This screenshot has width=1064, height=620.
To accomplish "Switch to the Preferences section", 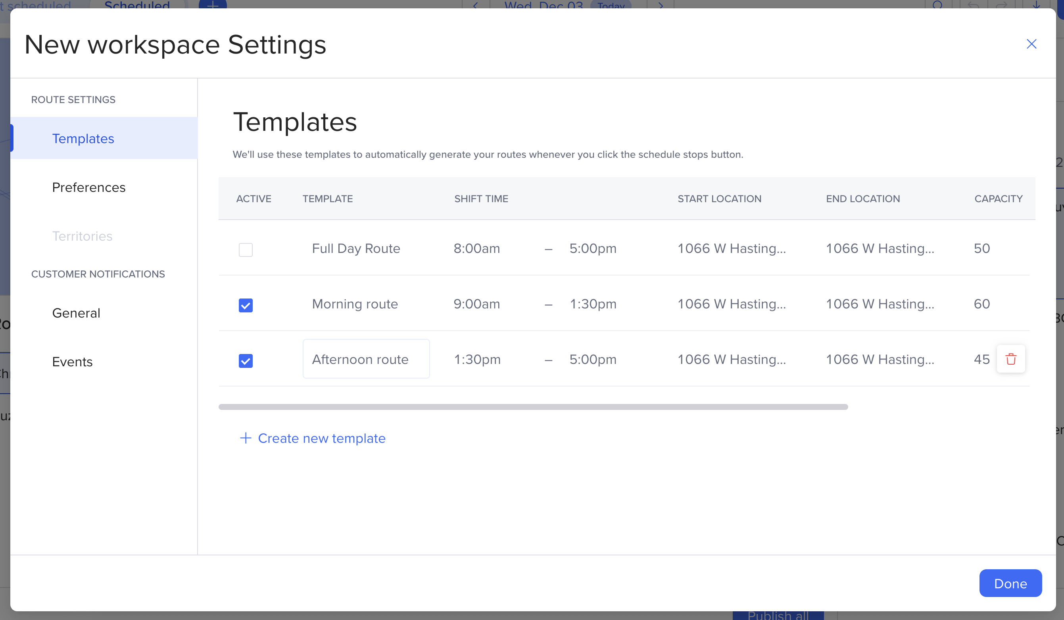I will [89, 187].
